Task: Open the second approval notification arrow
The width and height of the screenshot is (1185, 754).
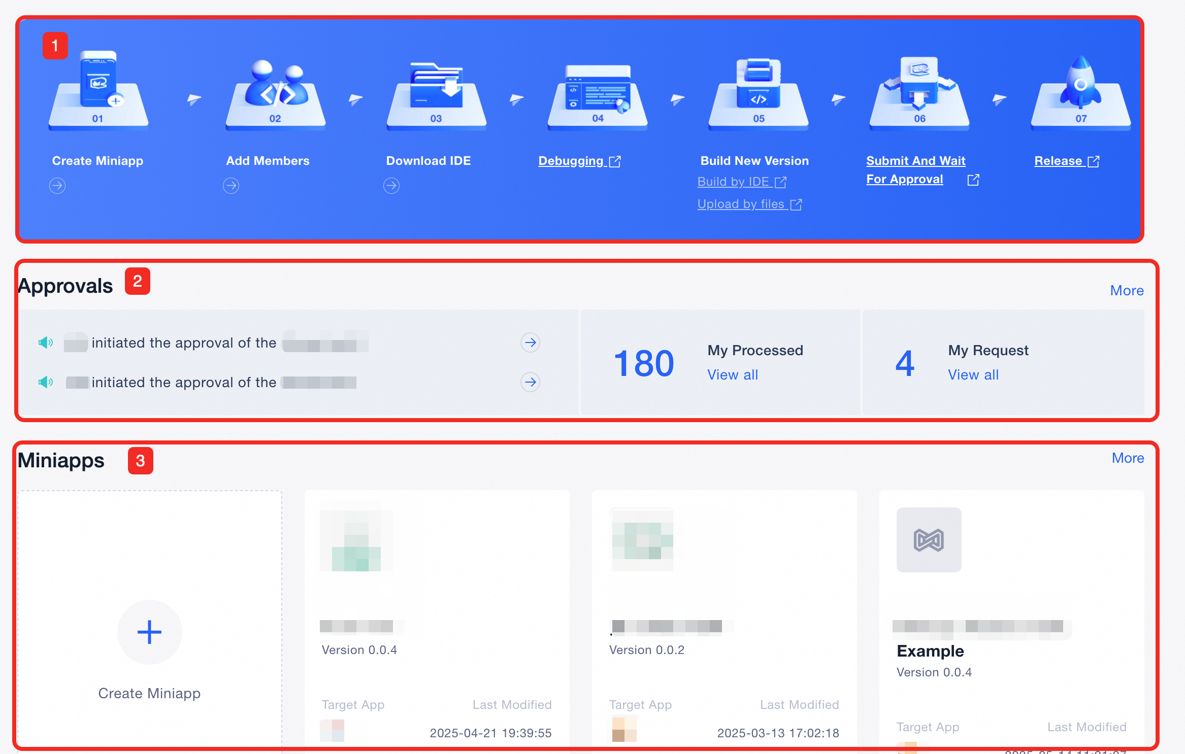Action: coord(530,382)
